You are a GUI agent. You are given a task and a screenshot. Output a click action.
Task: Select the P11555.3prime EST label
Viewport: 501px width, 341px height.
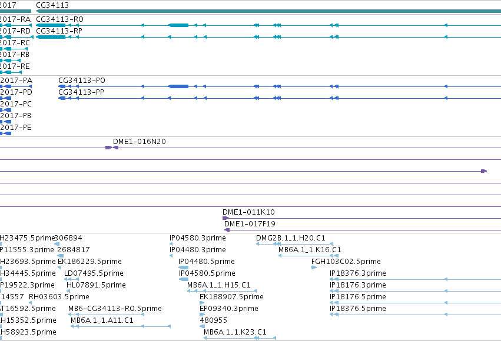coord(27,250)
